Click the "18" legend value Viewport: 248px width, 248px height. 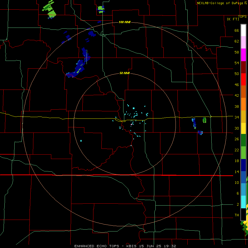click(237, 161)
